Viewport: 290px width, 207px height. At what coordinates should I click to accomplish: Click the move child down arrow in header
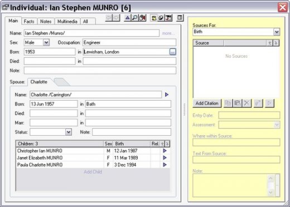coord(167,144)
